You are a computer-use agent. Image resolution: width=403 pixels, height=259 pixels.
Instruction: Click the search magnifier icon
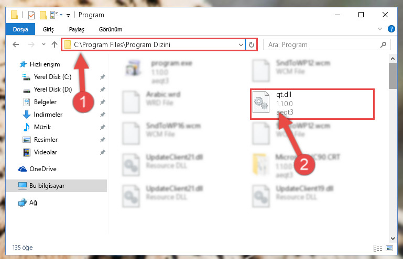pyautogui.click(x=383, y=44)
